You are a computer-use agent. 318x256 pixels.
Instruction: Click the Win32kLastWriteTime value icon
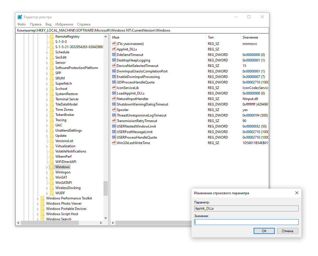click(x=114, y=143)
